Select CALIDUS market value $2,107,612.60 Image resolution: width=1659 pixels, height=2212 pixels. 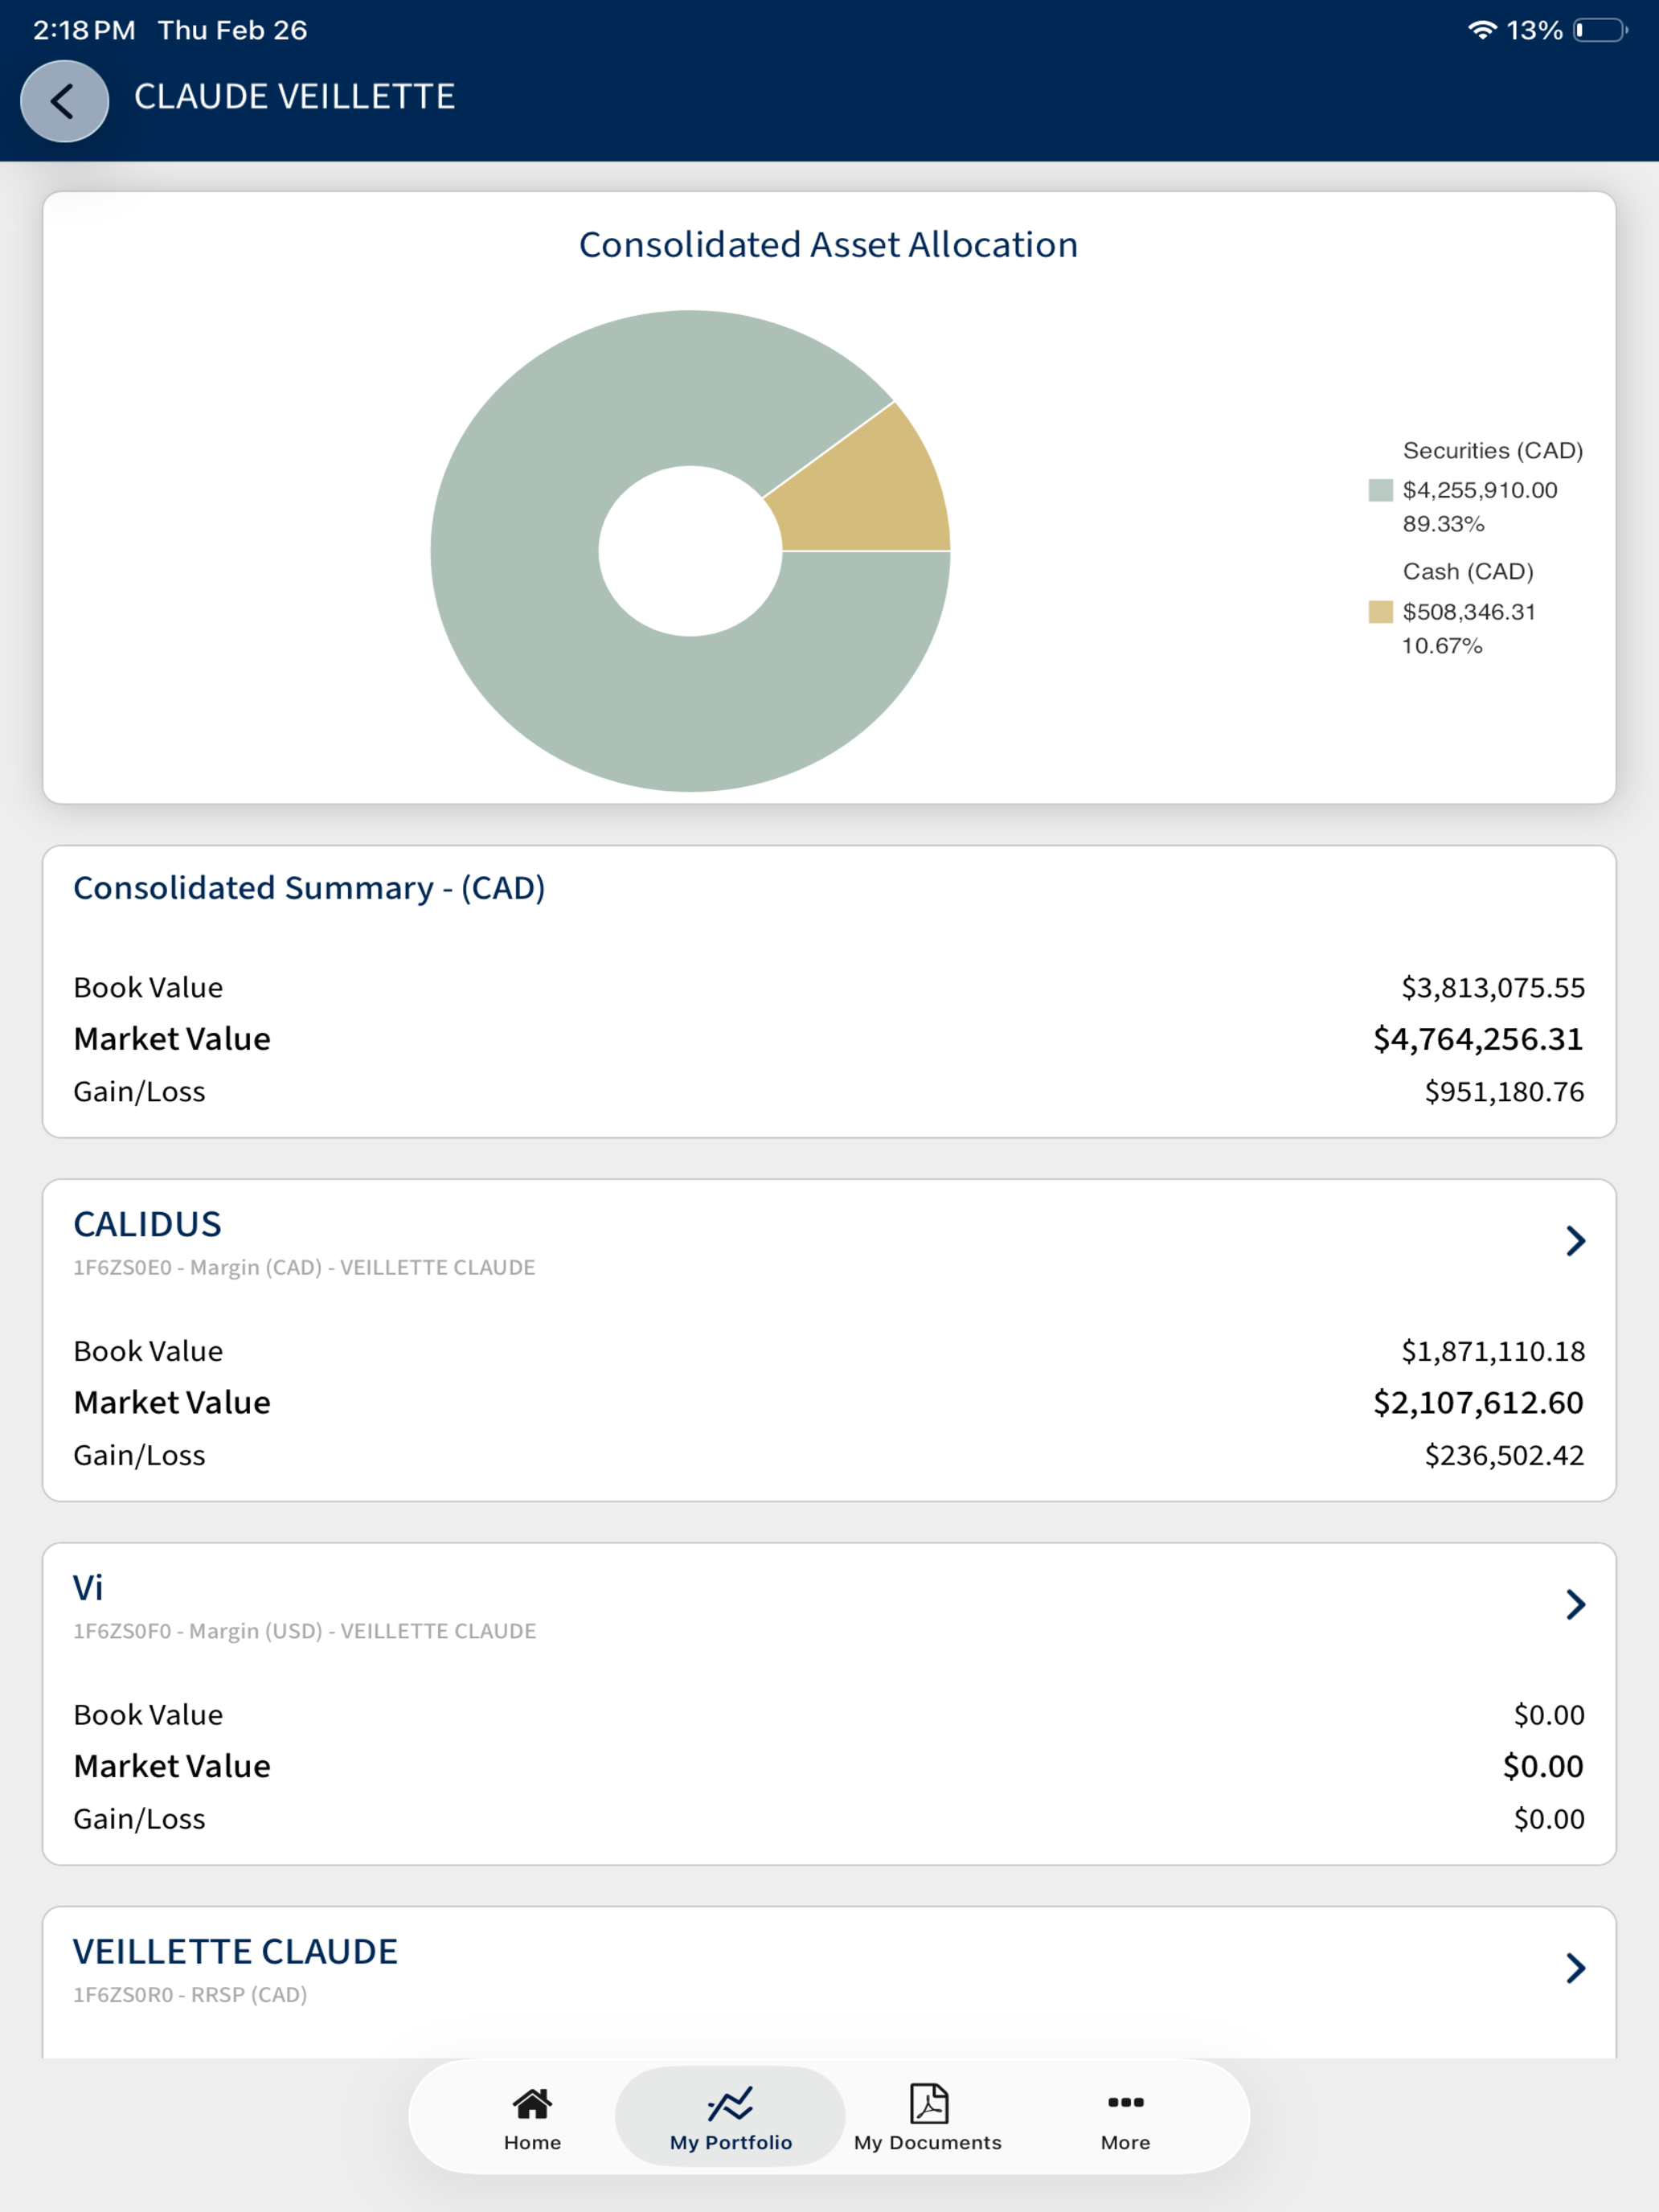click(x=1478, y=1403)
